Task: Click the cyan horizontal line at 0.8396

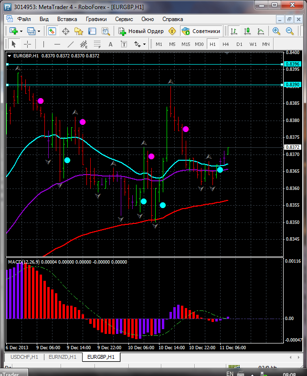Action: tap(143, 64)
